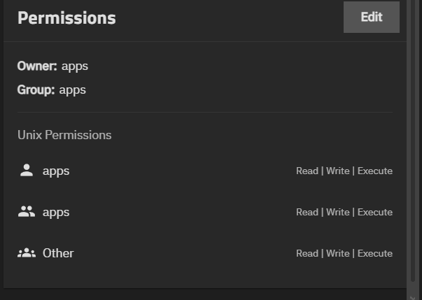Click the three-person Other icon
This screenshot has width=422, height=300.
coord(27,253)
